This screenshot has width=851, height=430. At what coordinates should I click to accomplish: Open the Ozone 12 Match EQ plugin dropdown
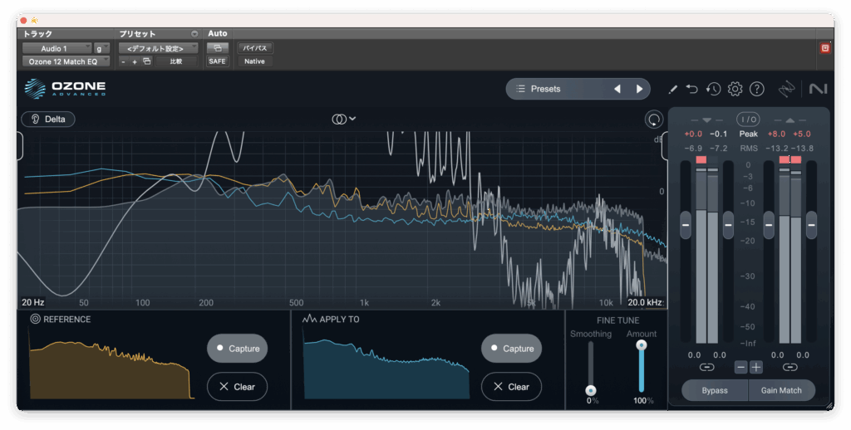tap(65, 61)
